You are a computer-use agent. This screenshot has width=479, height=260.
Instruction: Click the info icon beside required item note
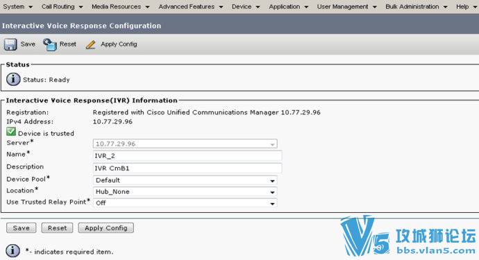click(12, 251)
